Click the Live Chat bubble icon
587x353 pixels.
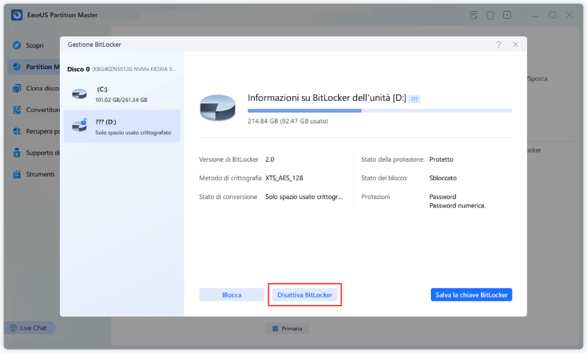coord(13,328)
